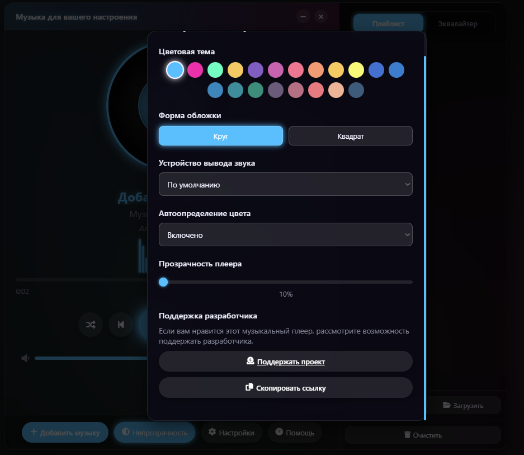Toggle the Непрозрачность button
This screenshot has height=455, width=524.
(154, 433)
